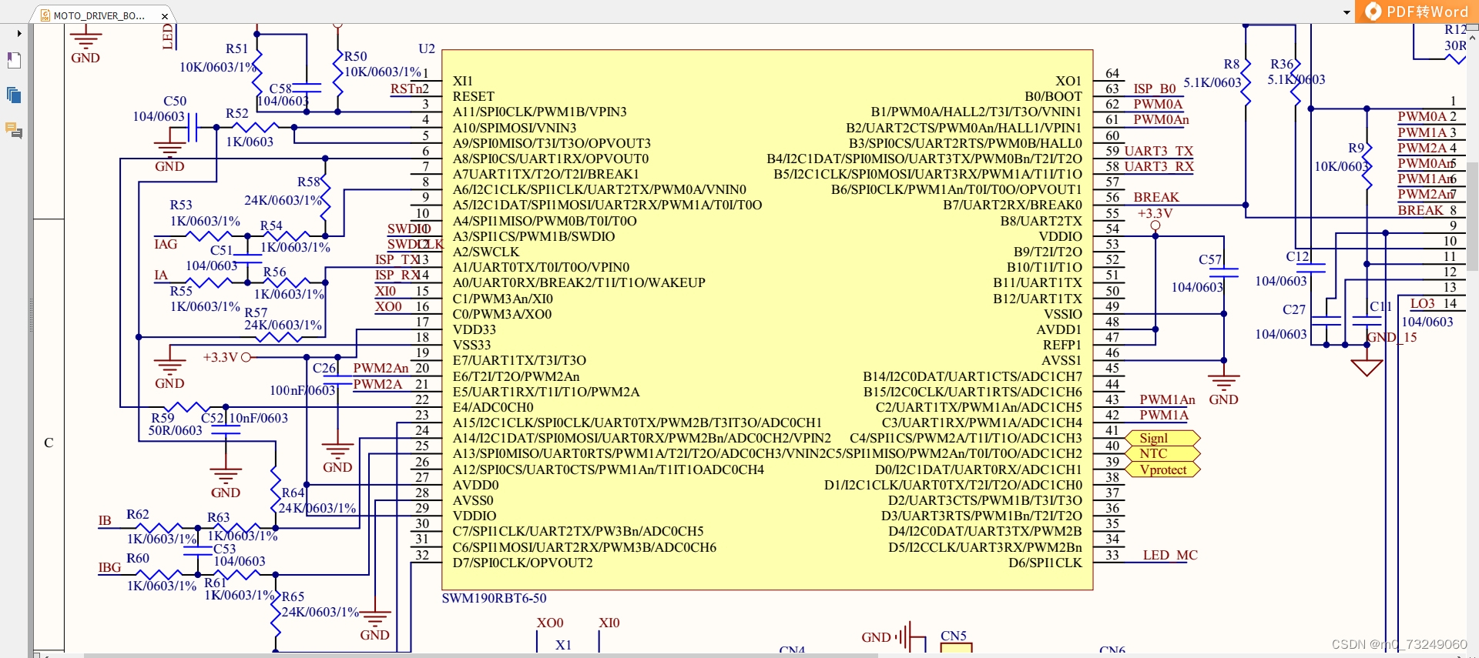Click the B0/BOOT pin name
The height and width of the screenshot is (658, 1479).
click(x=1053, y=96)
